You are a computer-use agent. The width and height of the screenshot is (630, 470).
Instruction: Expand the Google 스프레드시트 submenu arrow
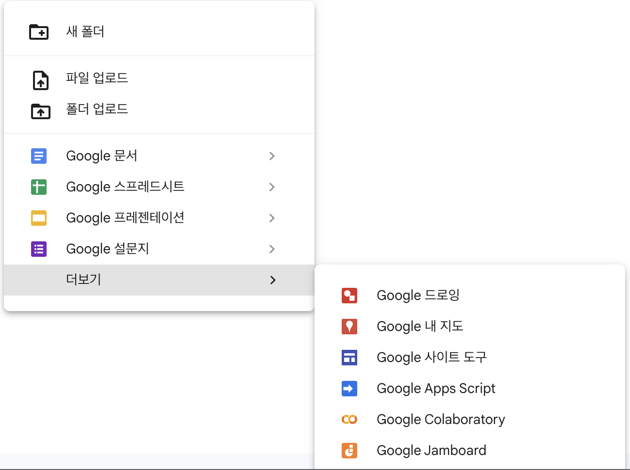pyautogui.click(x=272, y=187)
